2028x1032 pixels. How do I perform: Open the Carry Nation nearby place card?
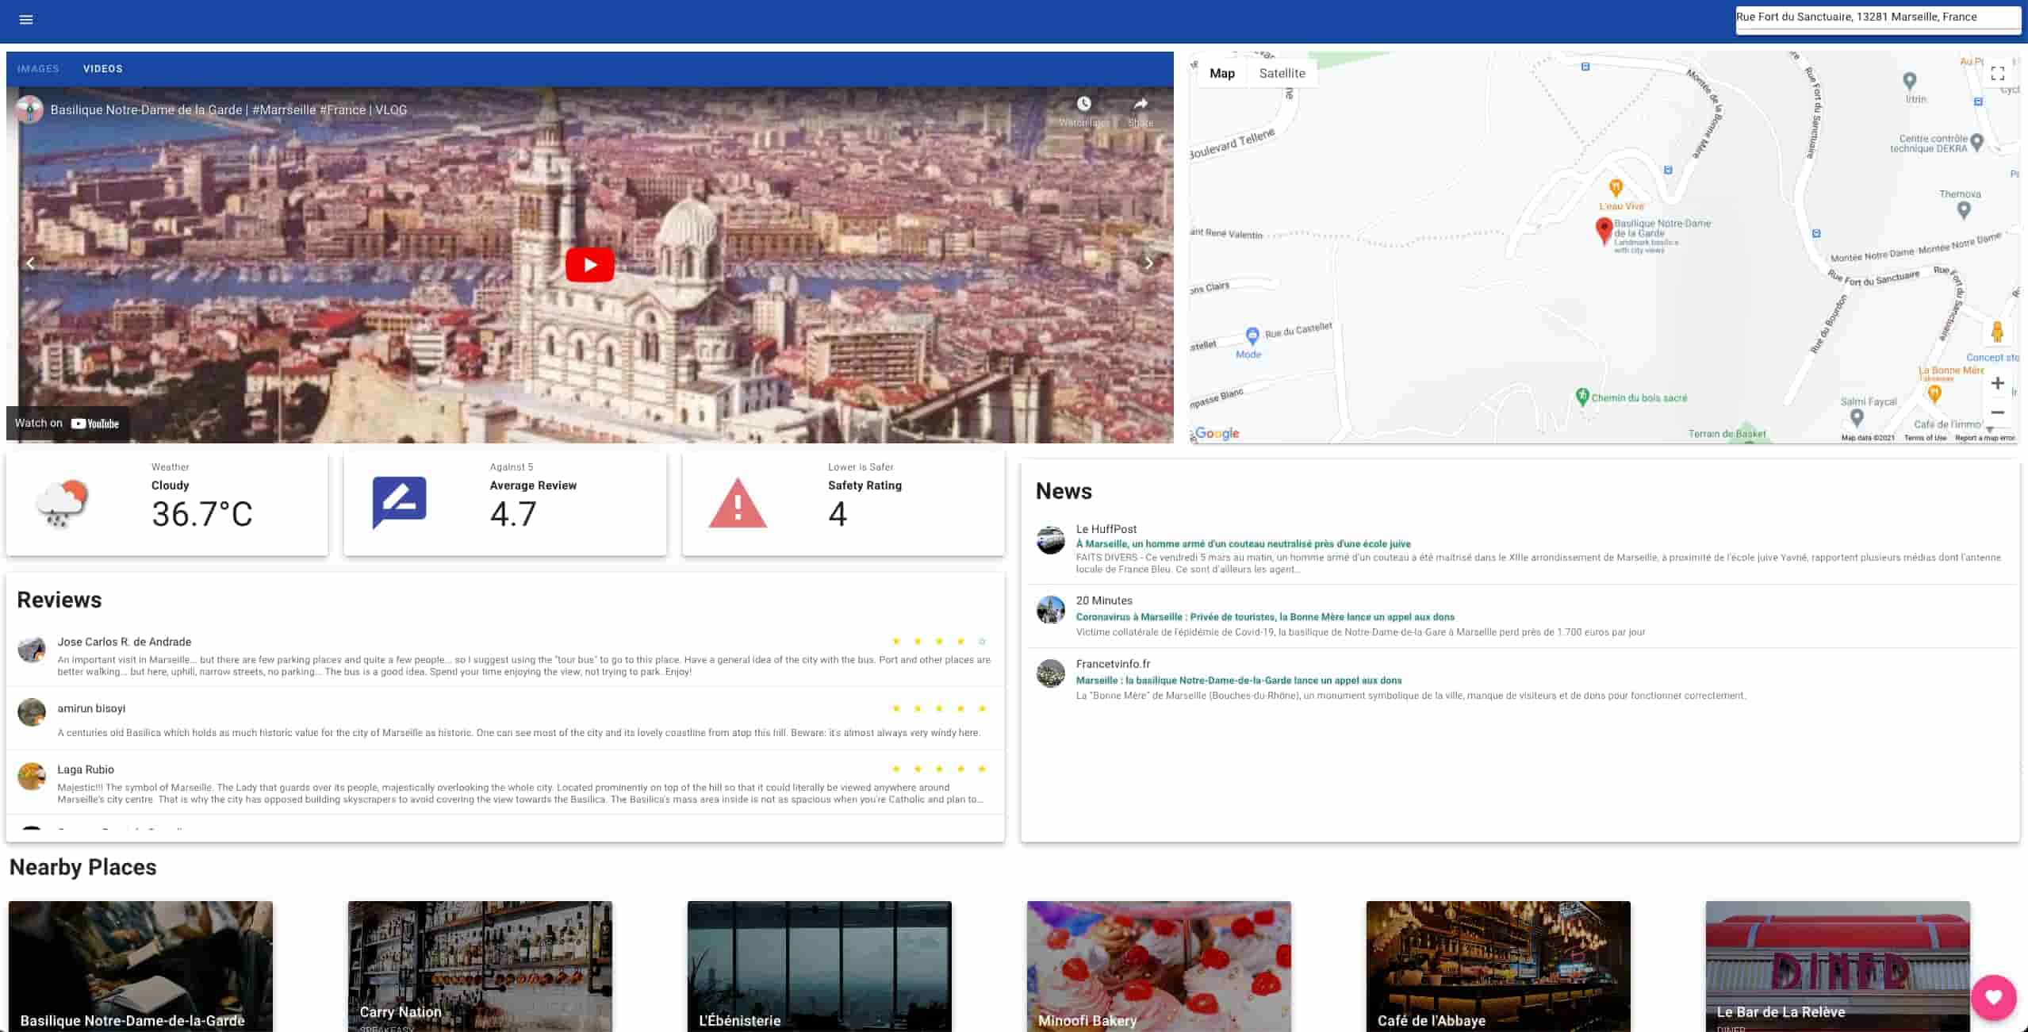coord(480,966)
